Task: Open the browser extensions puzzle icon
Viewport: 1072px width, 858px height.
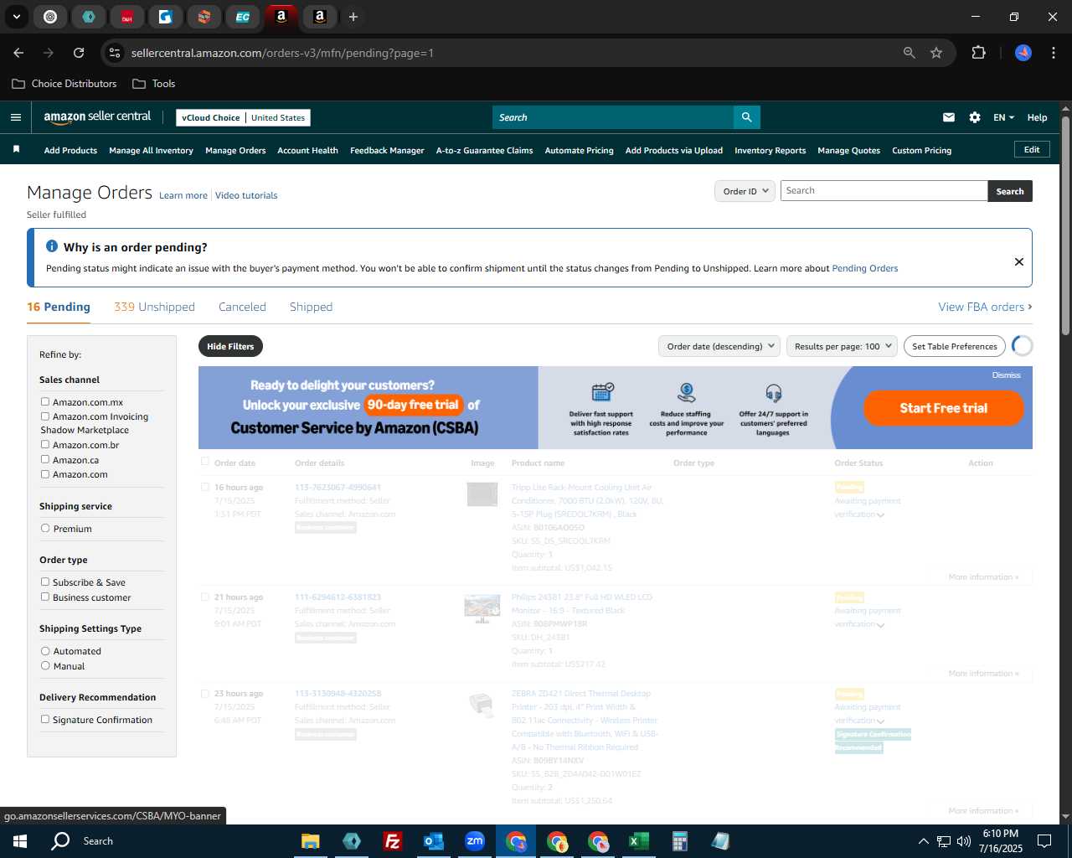Action: coord(978,53)
